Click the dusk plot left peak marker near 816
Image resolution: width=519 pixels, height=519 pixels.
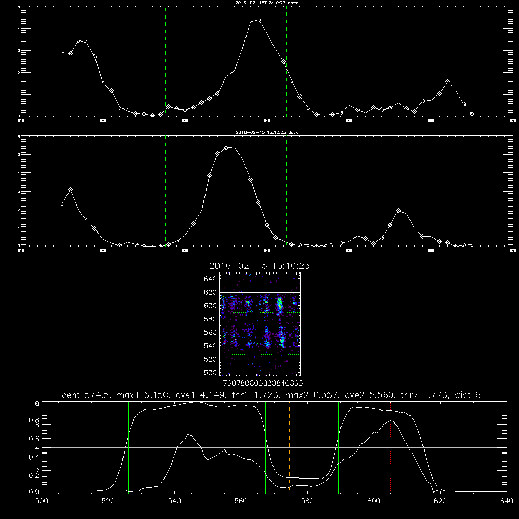click(70, 190)
